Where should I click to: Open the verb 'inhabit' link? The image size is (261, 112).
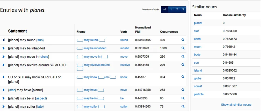click(125, 48)
